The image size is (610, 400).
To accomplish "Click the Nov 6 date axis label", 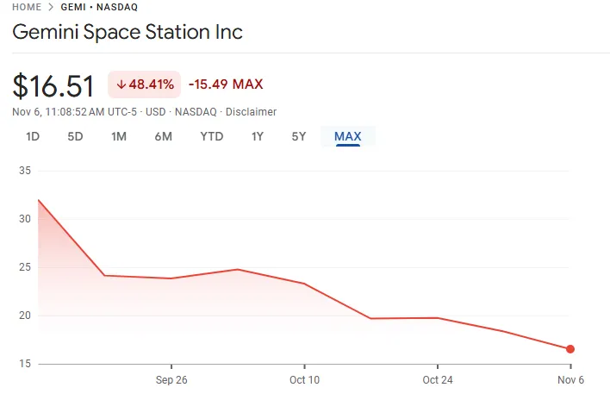I will (x=570, y=380).
